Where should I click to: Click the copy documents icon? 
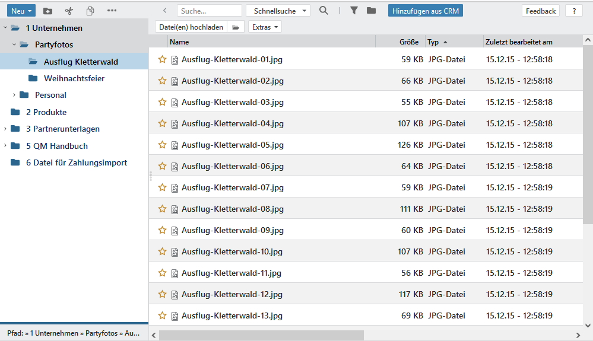pos(90,11)
